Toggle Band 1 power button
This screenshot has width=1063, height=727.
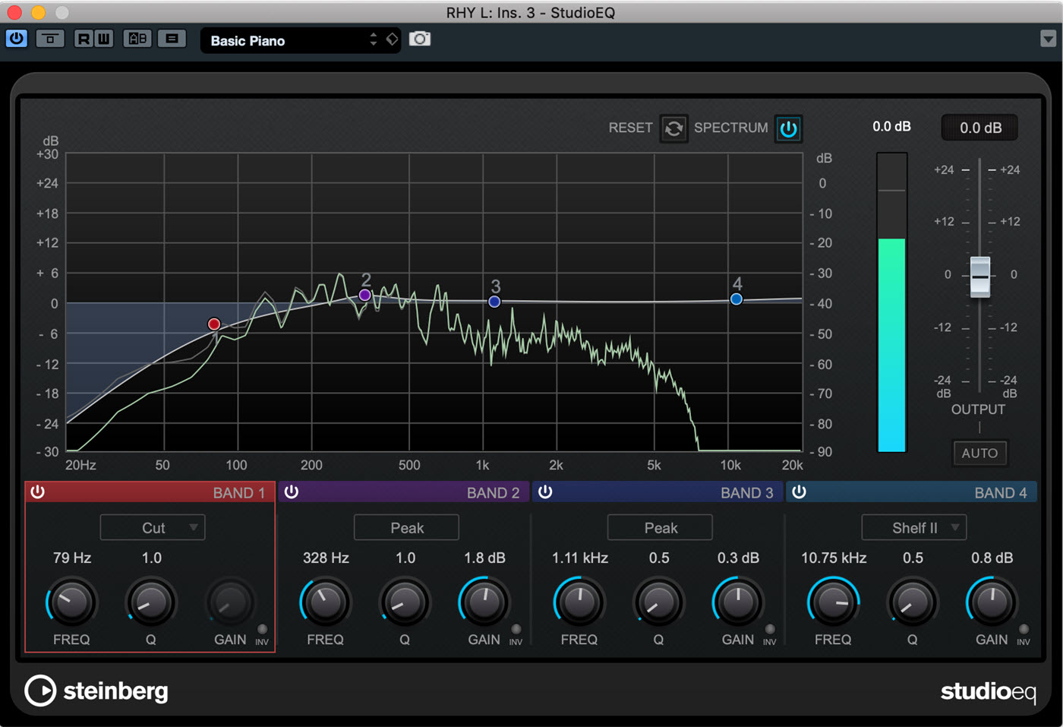pos(37,492)
